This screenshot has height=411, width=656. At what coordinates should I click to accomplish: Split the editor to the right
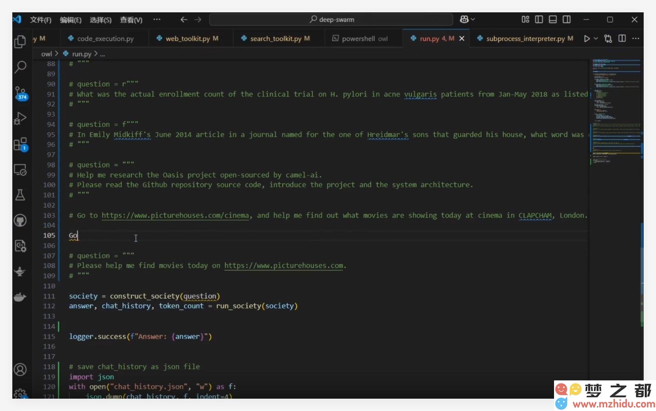(x=622, y=39)
